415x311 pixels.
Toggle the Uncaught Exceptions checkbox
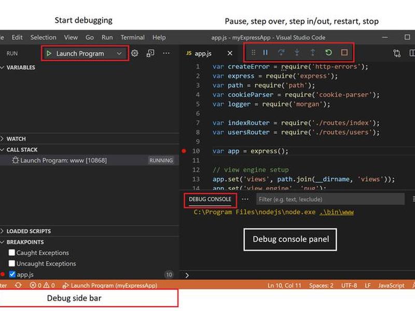point(11,263)
